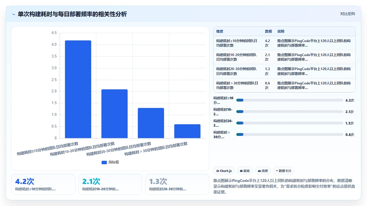The image size is (367, 206).
Task: Click the 2.1 次 data cell in the table
Action: [269, 57]
